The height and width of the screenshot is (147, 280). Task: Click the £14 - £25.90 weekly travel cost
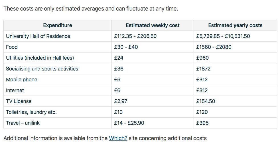click(129, 123)
